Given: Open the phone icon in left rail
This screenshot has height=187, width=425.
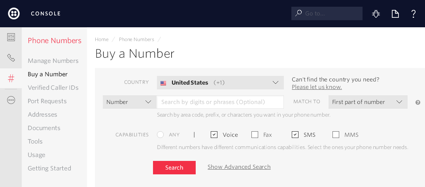Looking at the screenshot, I should tap(11, 58).
